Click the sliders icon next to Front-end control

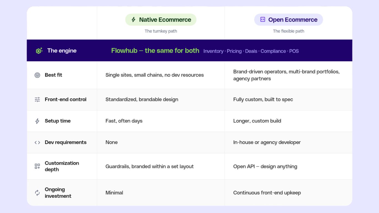[x=37, y=100]
